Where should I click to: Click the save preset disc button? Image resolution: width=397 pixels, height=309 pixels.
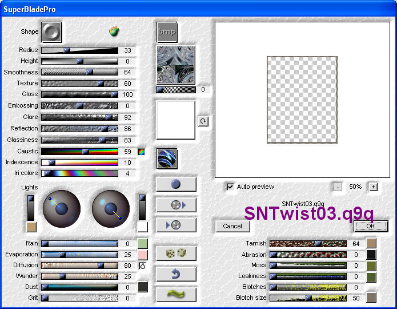[176, 225]
